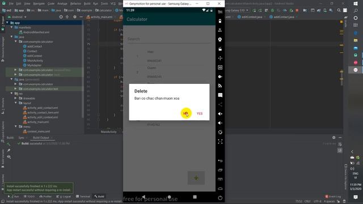Click the red Stop button in Android Studio toolbar
The height and width of the screenshot is (204, 363).
[x=297, y=10]
